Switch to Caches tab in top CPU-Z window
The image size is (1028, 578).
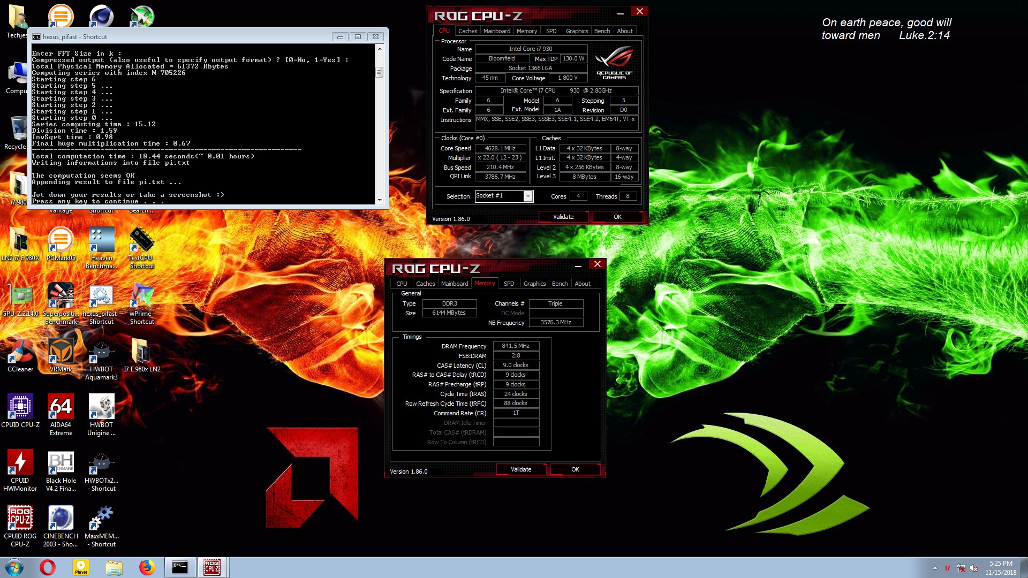467,31
